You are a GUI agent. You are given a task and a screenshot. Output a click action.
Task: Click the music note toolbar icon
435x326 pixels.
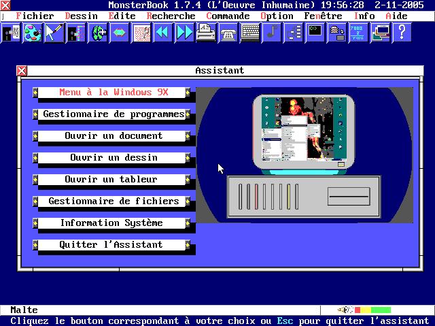pos(272,33)
